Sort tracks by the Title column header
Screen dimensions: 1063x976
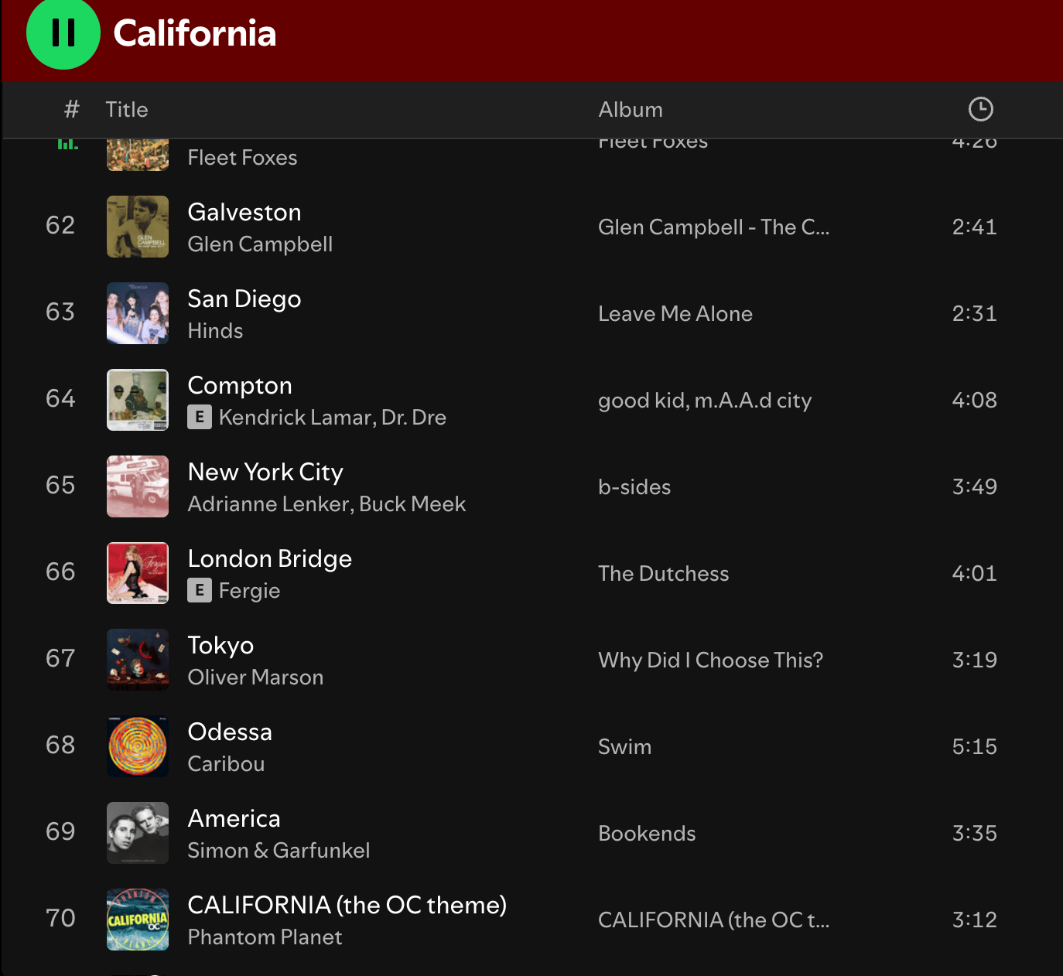click(127, 110)
